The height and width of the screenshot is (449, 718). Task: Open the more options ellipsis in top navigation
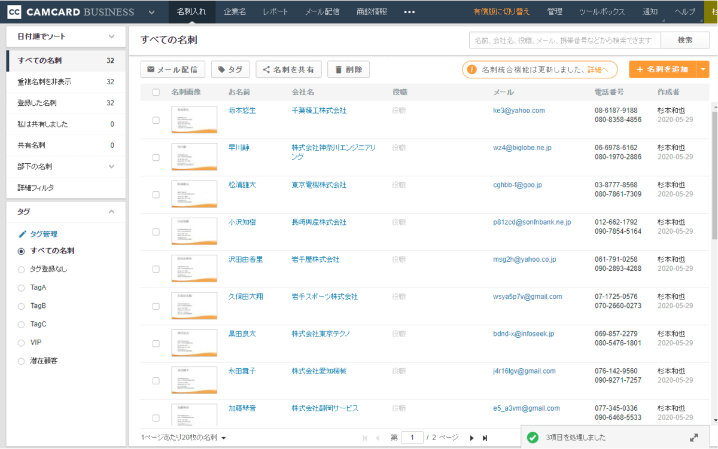(x=409, y=12)
